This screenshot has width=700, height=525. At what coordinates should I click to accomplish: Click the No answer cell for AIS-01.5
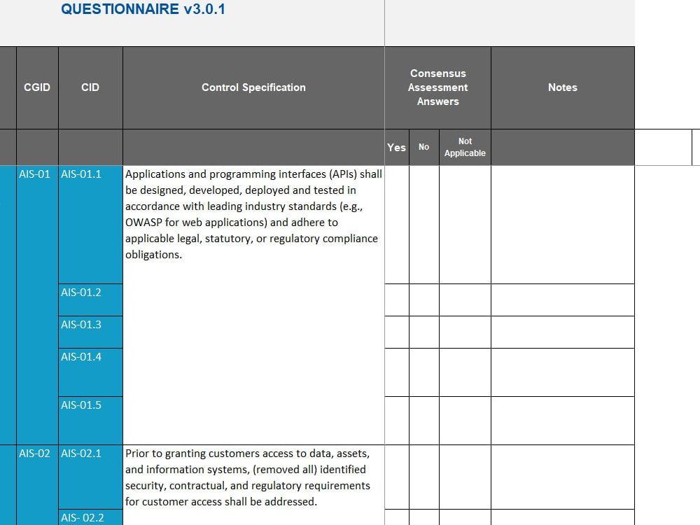(424, 421)
